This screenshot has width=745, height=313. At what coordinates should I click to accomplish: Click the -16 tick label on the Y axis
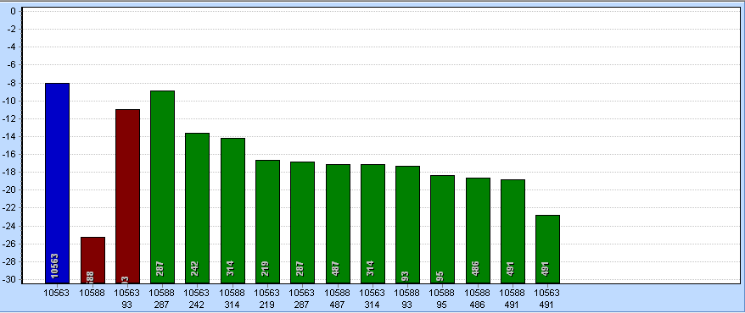pos(12,154)
